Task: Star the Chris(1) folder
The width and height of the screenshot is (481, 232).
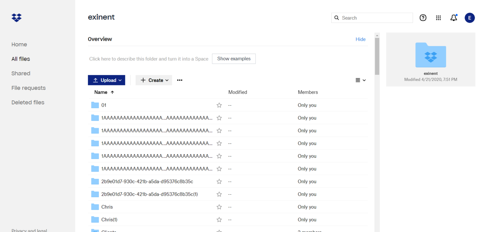Action: point(219,220)
